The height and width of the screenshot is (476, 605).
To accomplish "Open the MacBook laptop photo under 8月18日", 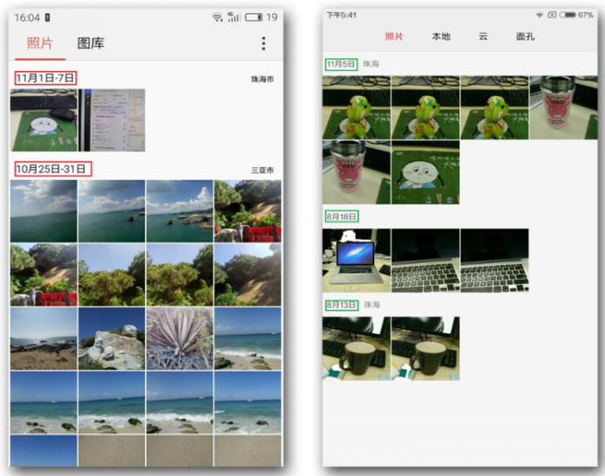I will [x=356, y=261].
